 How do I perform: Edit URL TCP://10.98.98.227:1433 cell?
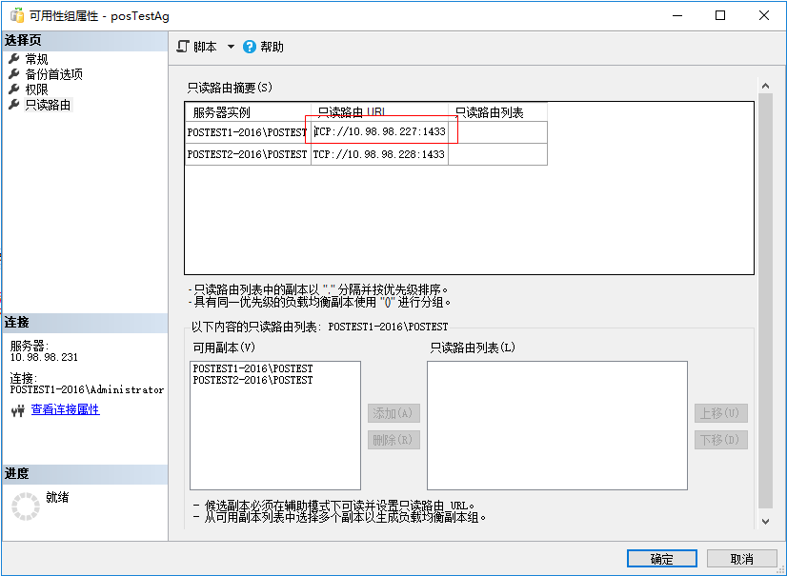[379, 132]
